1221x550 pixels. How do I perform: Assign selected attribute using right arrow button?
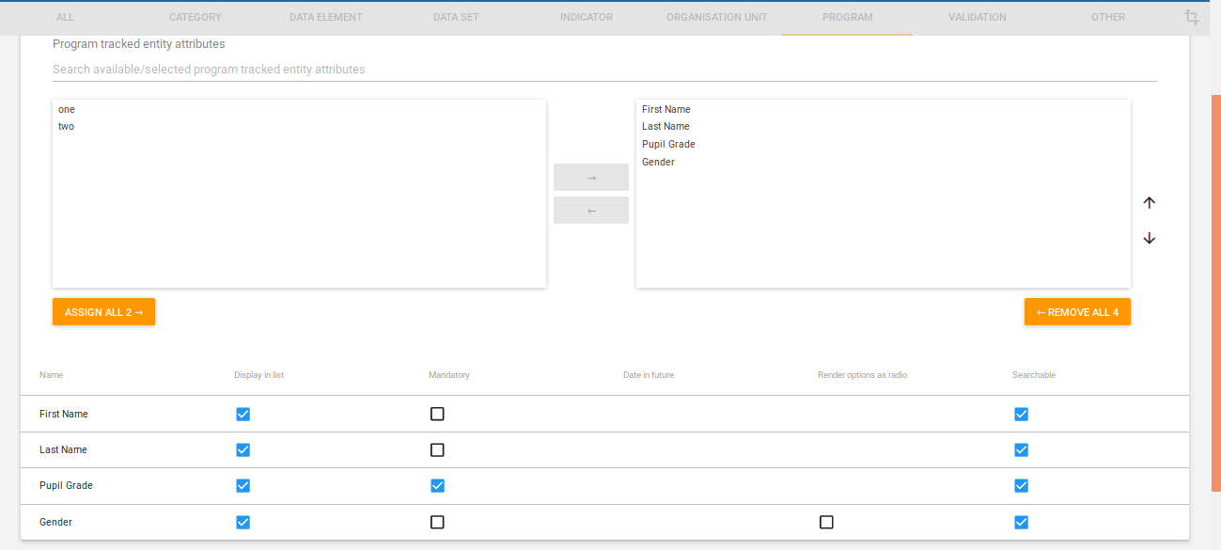click(x=591, y=178)
